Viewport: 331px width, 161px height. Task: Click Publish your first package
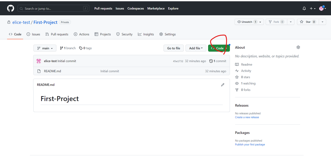pyautogui.click(x=250, y=145)
